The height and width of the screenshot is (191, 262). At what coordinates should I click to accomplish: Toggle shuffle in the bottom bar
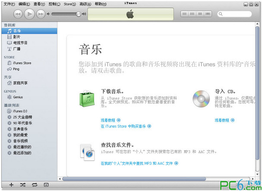[x=23, y=185]
